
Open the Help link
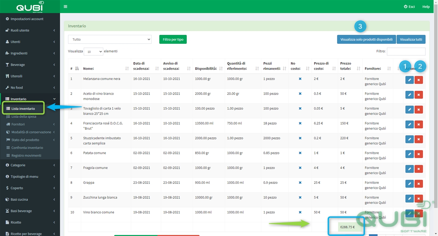tap(426, 6)
